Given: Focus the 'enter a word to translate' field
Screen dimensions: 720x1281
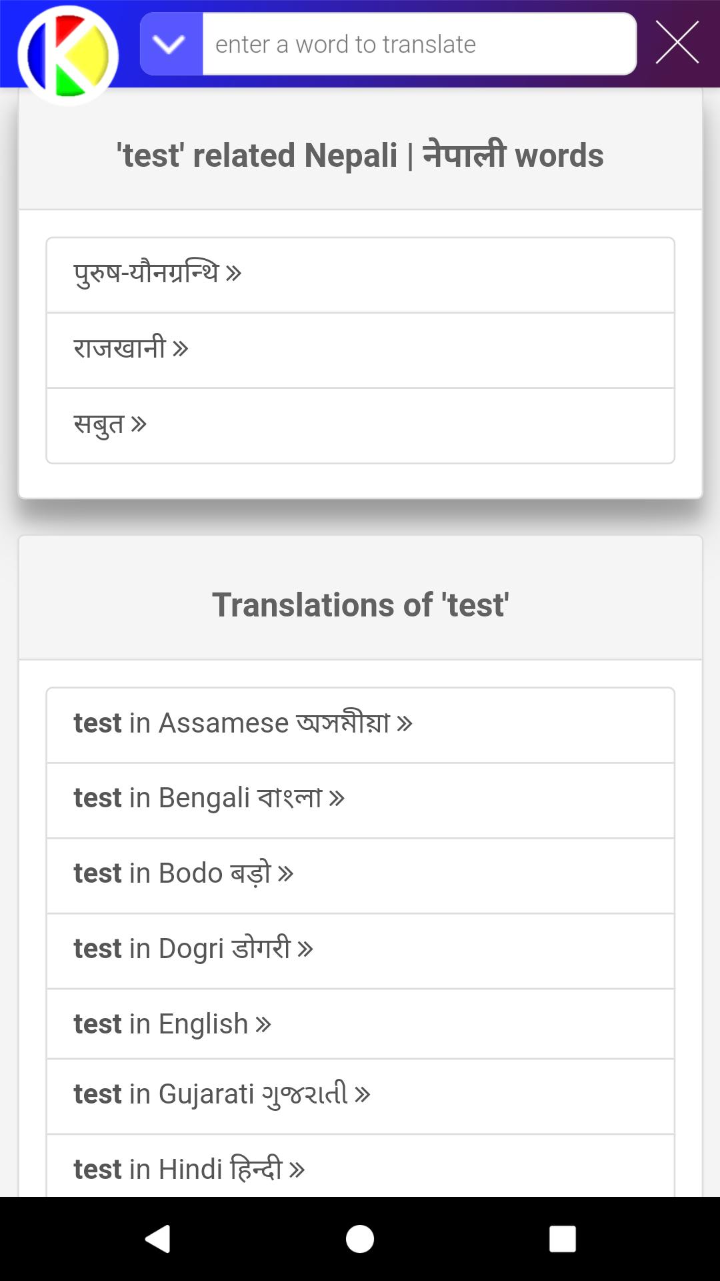Looking at the screenshot, I should (x=419, y=44).
